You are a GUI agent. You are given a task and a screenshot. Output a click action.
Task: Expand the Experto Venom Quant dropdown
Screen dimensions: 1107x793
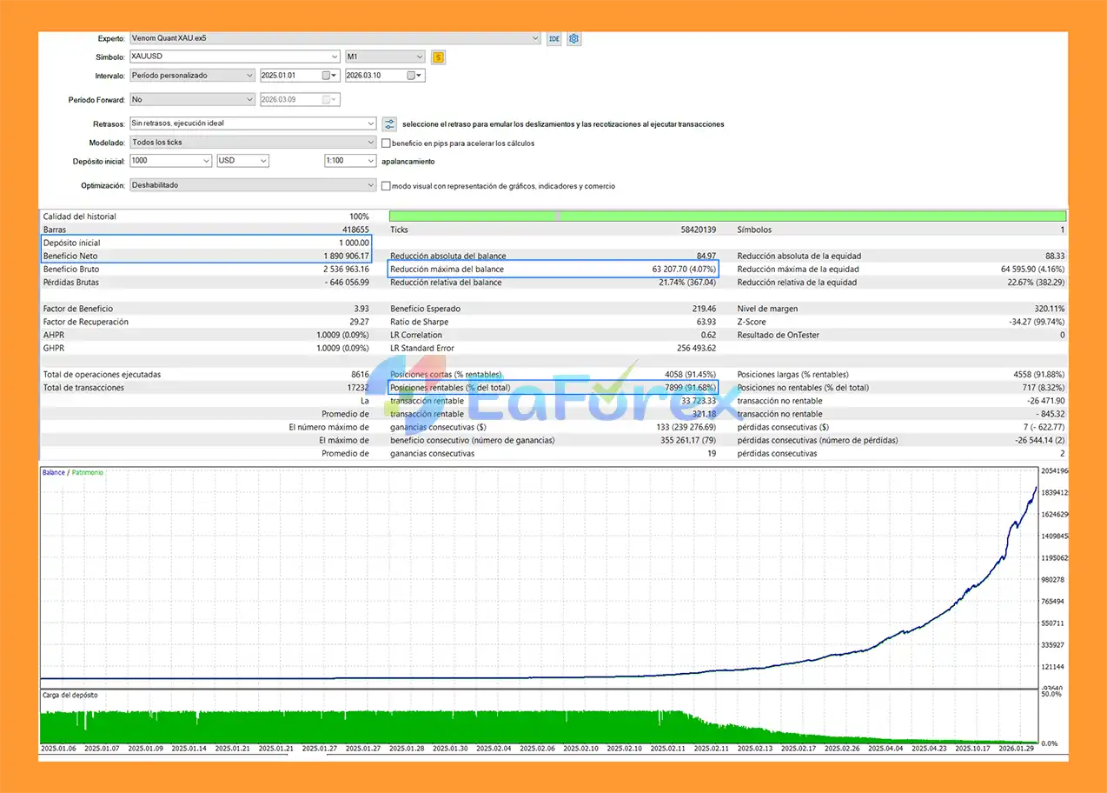pyautogui.click(x=335, y=38)
